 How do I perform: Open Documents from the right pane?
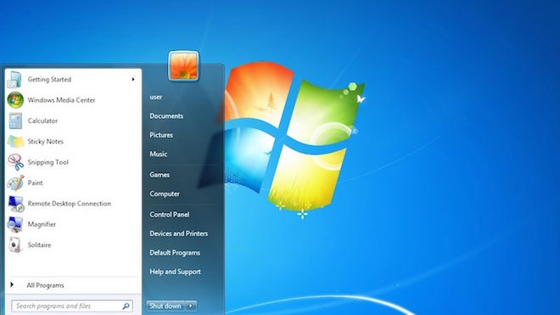coord(166,115)
